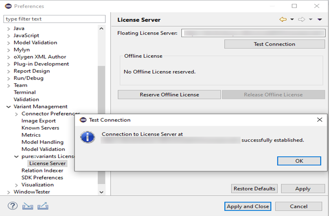Click the info icon in Test Connection dialog
The image size is (329, 216).
88,137
